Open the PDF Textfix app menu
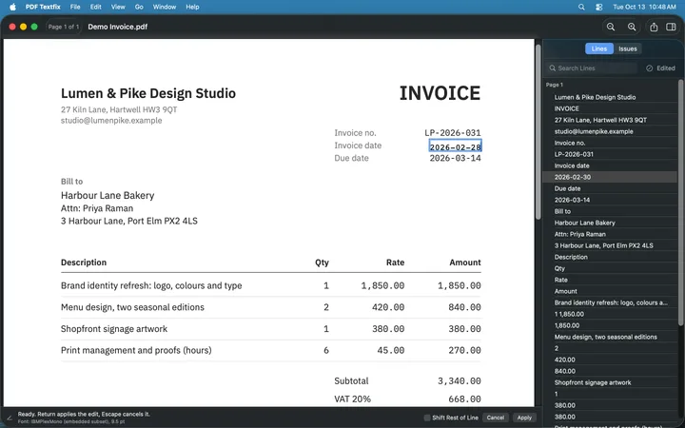 43,7
